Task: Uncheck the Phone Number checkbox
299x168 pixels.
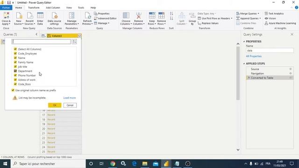Action: (x=15, y=75)
